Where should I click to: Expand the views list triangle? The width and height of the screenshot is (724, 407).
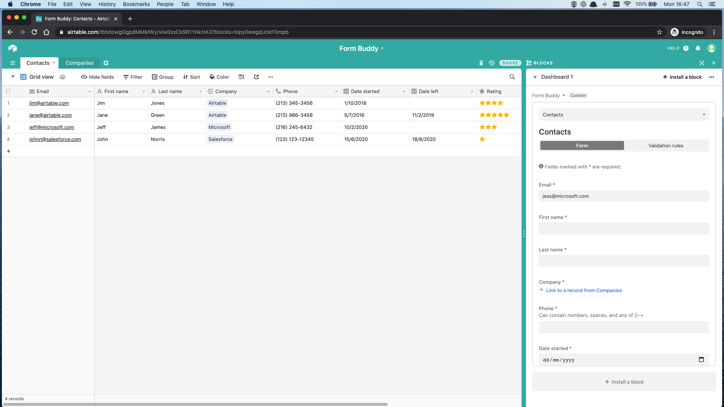pos(13,77)
